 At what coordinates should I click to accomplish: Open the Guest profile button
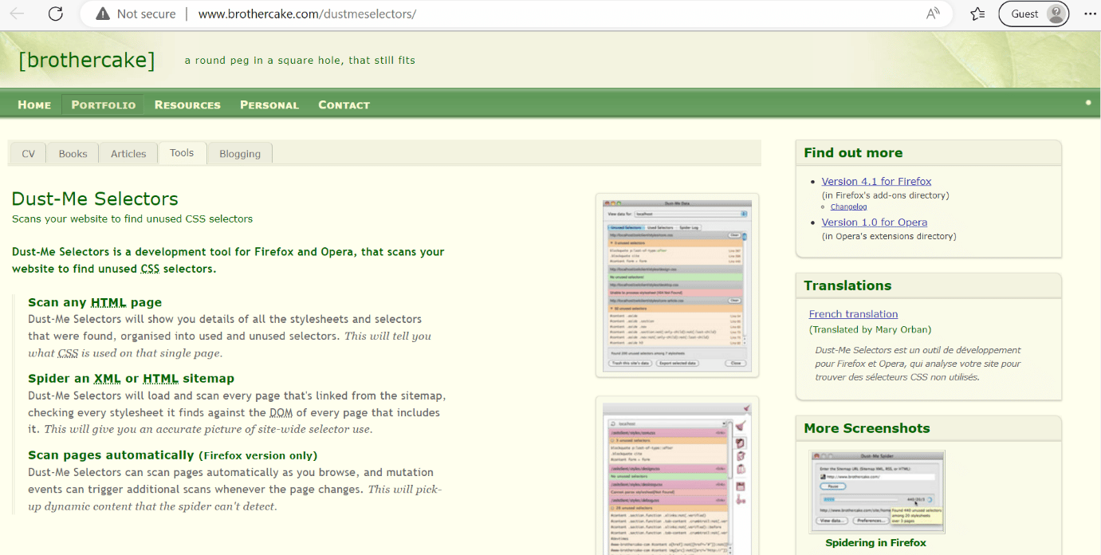tap(1034, 14)
